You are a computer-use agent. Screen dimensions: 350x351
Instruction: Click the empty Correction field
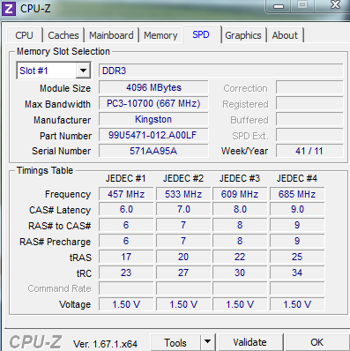point(309,87)
